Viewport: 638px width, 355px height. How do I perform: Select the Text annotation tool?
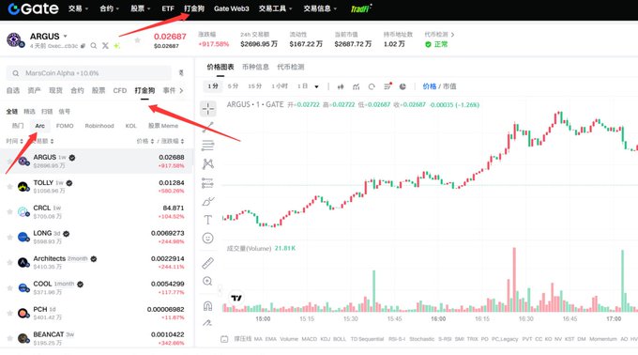pos(208,220)
